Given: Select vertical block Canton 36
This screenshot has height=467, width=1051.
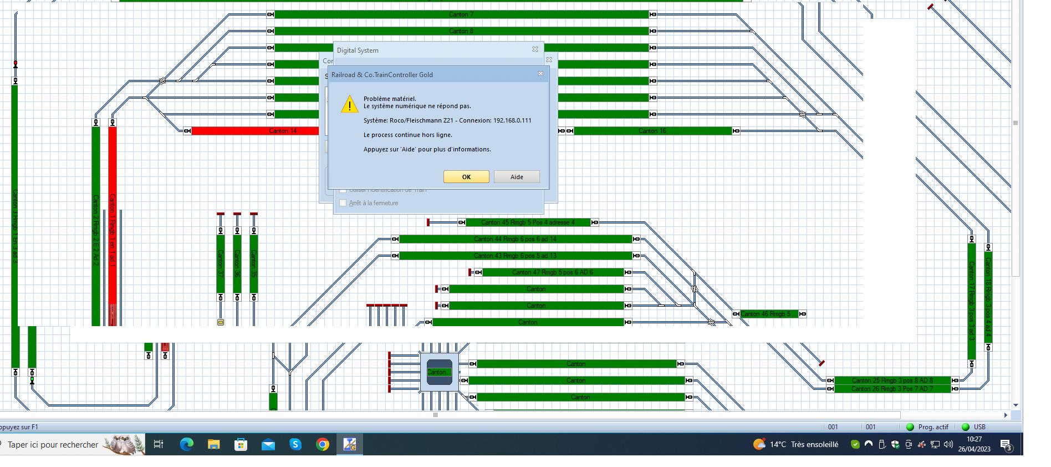Looking at the screenshot, I should 237,264.
